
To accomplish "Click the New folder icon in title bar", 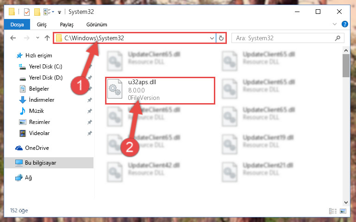I will 37,12.
